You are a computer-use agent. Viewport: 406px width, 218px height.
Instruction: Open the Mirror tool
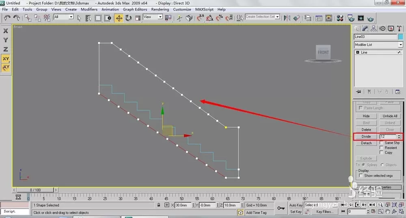(x=287, y=18)
